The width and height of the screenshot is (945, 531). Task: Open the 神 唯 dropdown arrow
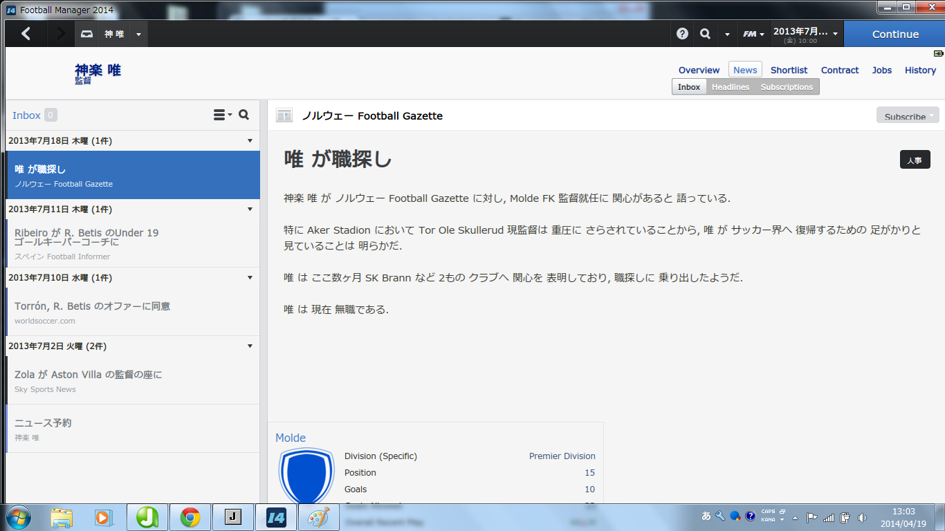click(x=138, y=34)
